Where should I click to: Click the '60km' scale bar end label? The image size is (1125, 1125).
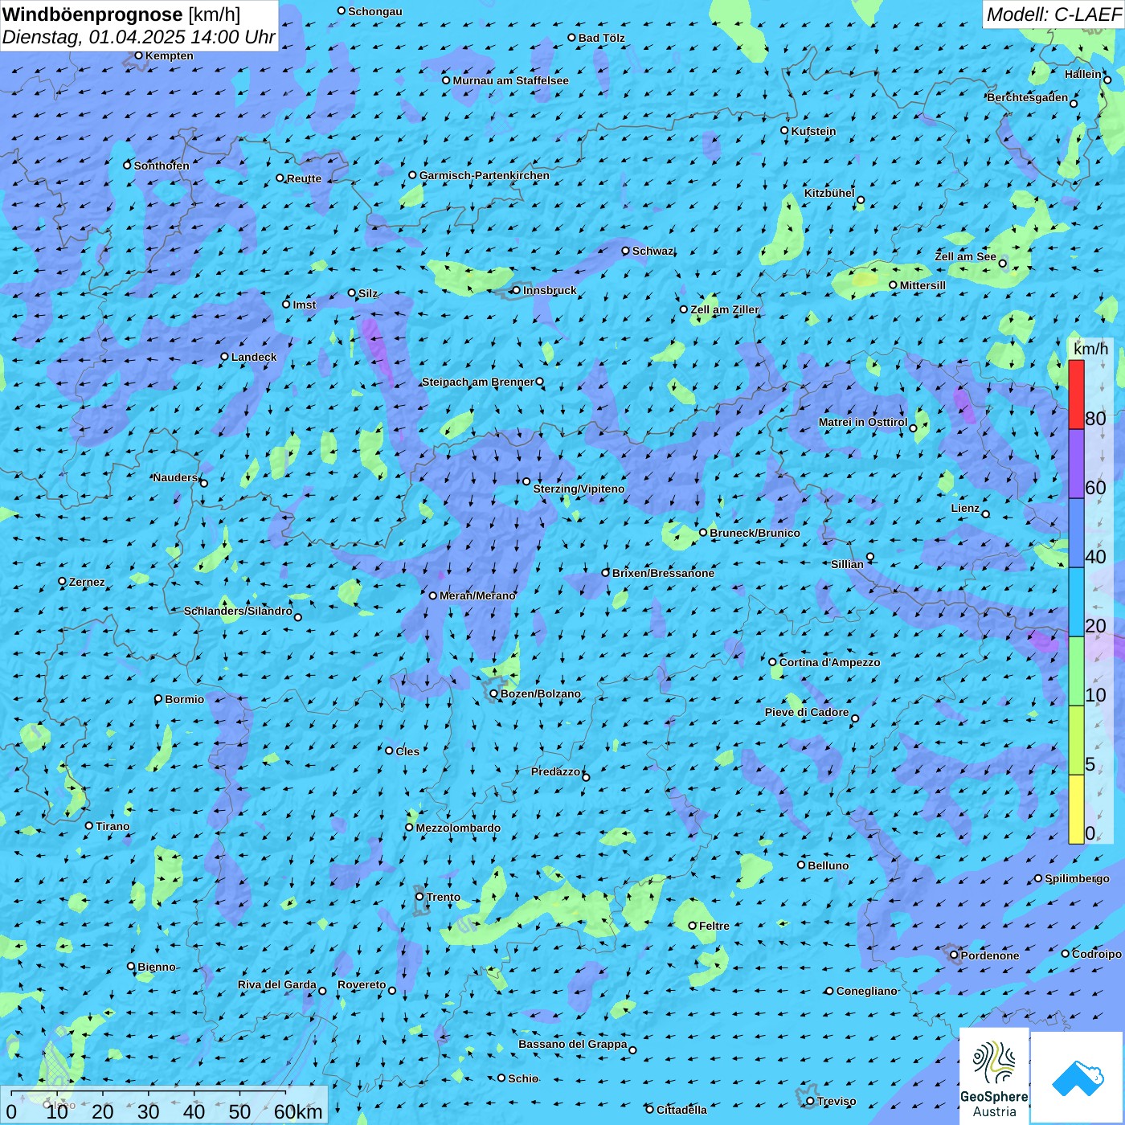298,1111
